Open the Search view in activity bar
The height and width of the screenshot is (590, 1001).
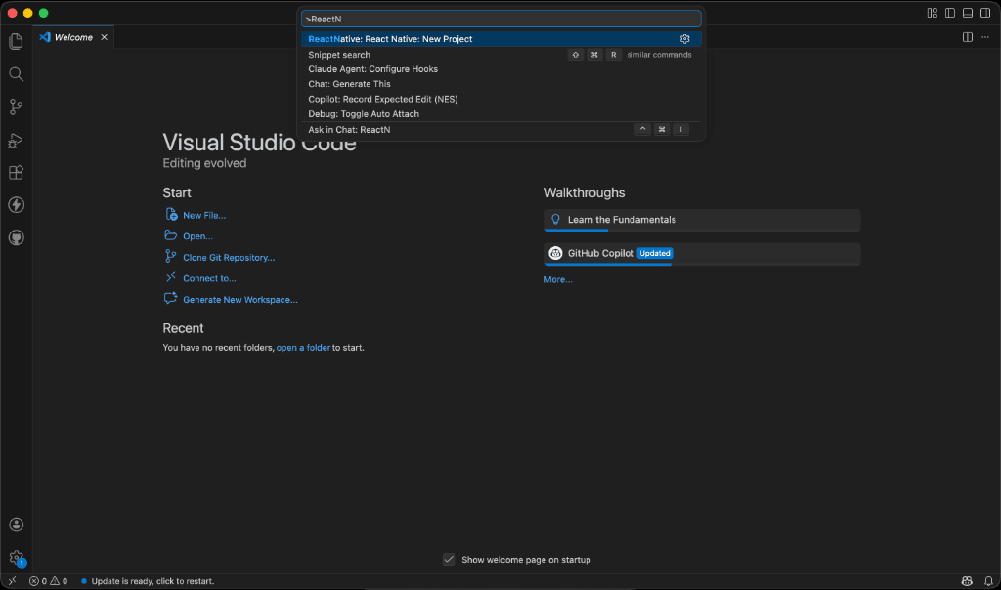coord(16,74)
